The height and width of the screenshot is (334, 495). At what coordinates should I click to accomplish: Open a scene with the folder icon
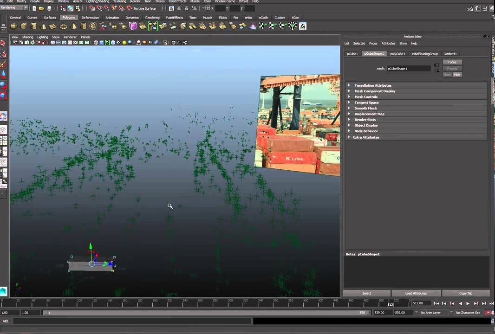[x=41, y=8]
